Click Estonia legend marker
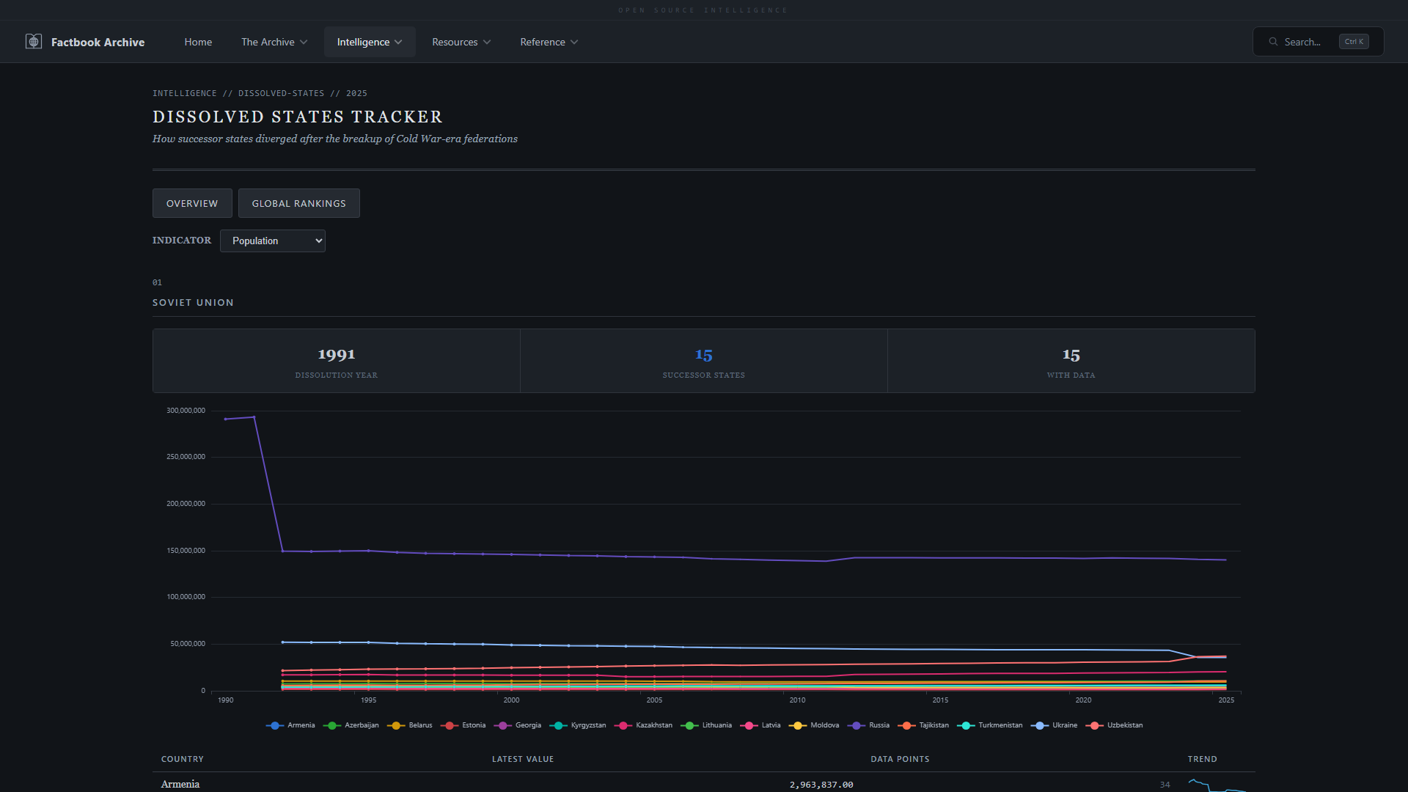 click(x=450, y=725)
